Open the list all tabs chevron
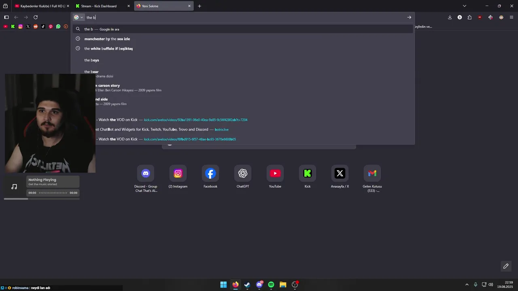The height and width of the screenshot is (291, 518). [465, 6]
